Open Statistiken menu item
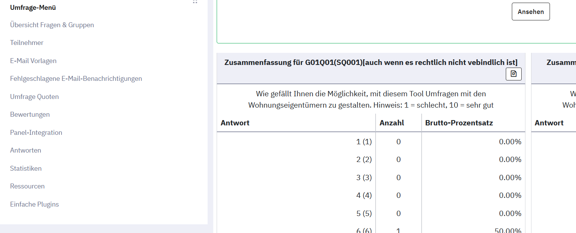 [x=26, y=168]
